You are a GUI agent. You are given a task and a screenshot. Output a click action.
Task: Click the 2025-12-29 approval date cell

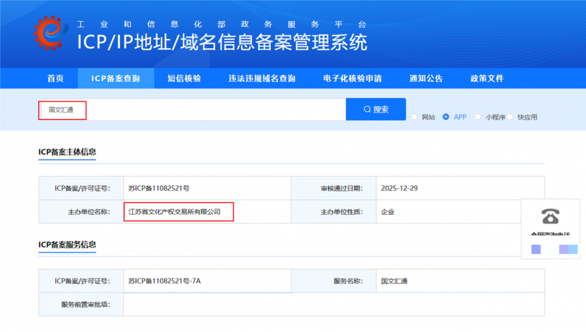click(x=399, y=189)
